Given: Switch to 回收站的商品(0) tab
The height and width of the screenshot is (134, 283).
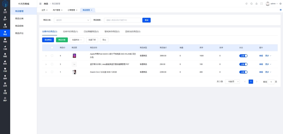Looking at the screenshot, I should click(x=133, y=31).
